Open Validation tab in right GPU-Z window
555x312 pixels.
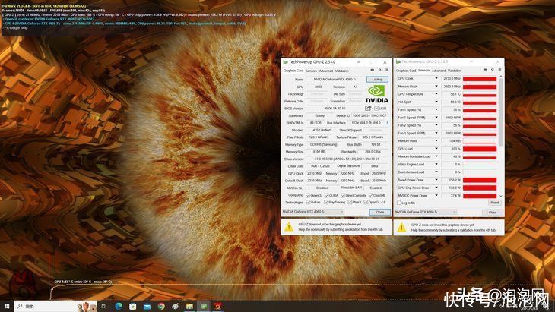click(x=455, y=71)
